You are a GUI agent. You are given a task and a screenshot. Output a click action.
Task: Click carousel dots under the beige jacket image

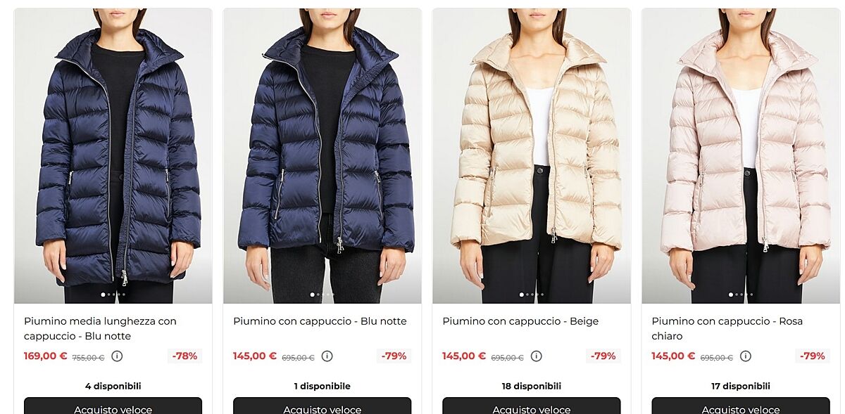[x=532, y=295]
